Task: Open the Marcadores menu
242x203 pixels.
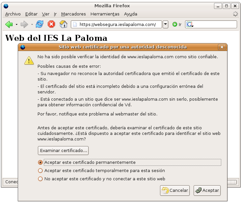Action: point(73,14)
